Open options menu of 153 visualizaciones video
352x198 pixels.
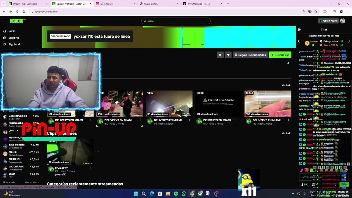(x=140, y=120)
